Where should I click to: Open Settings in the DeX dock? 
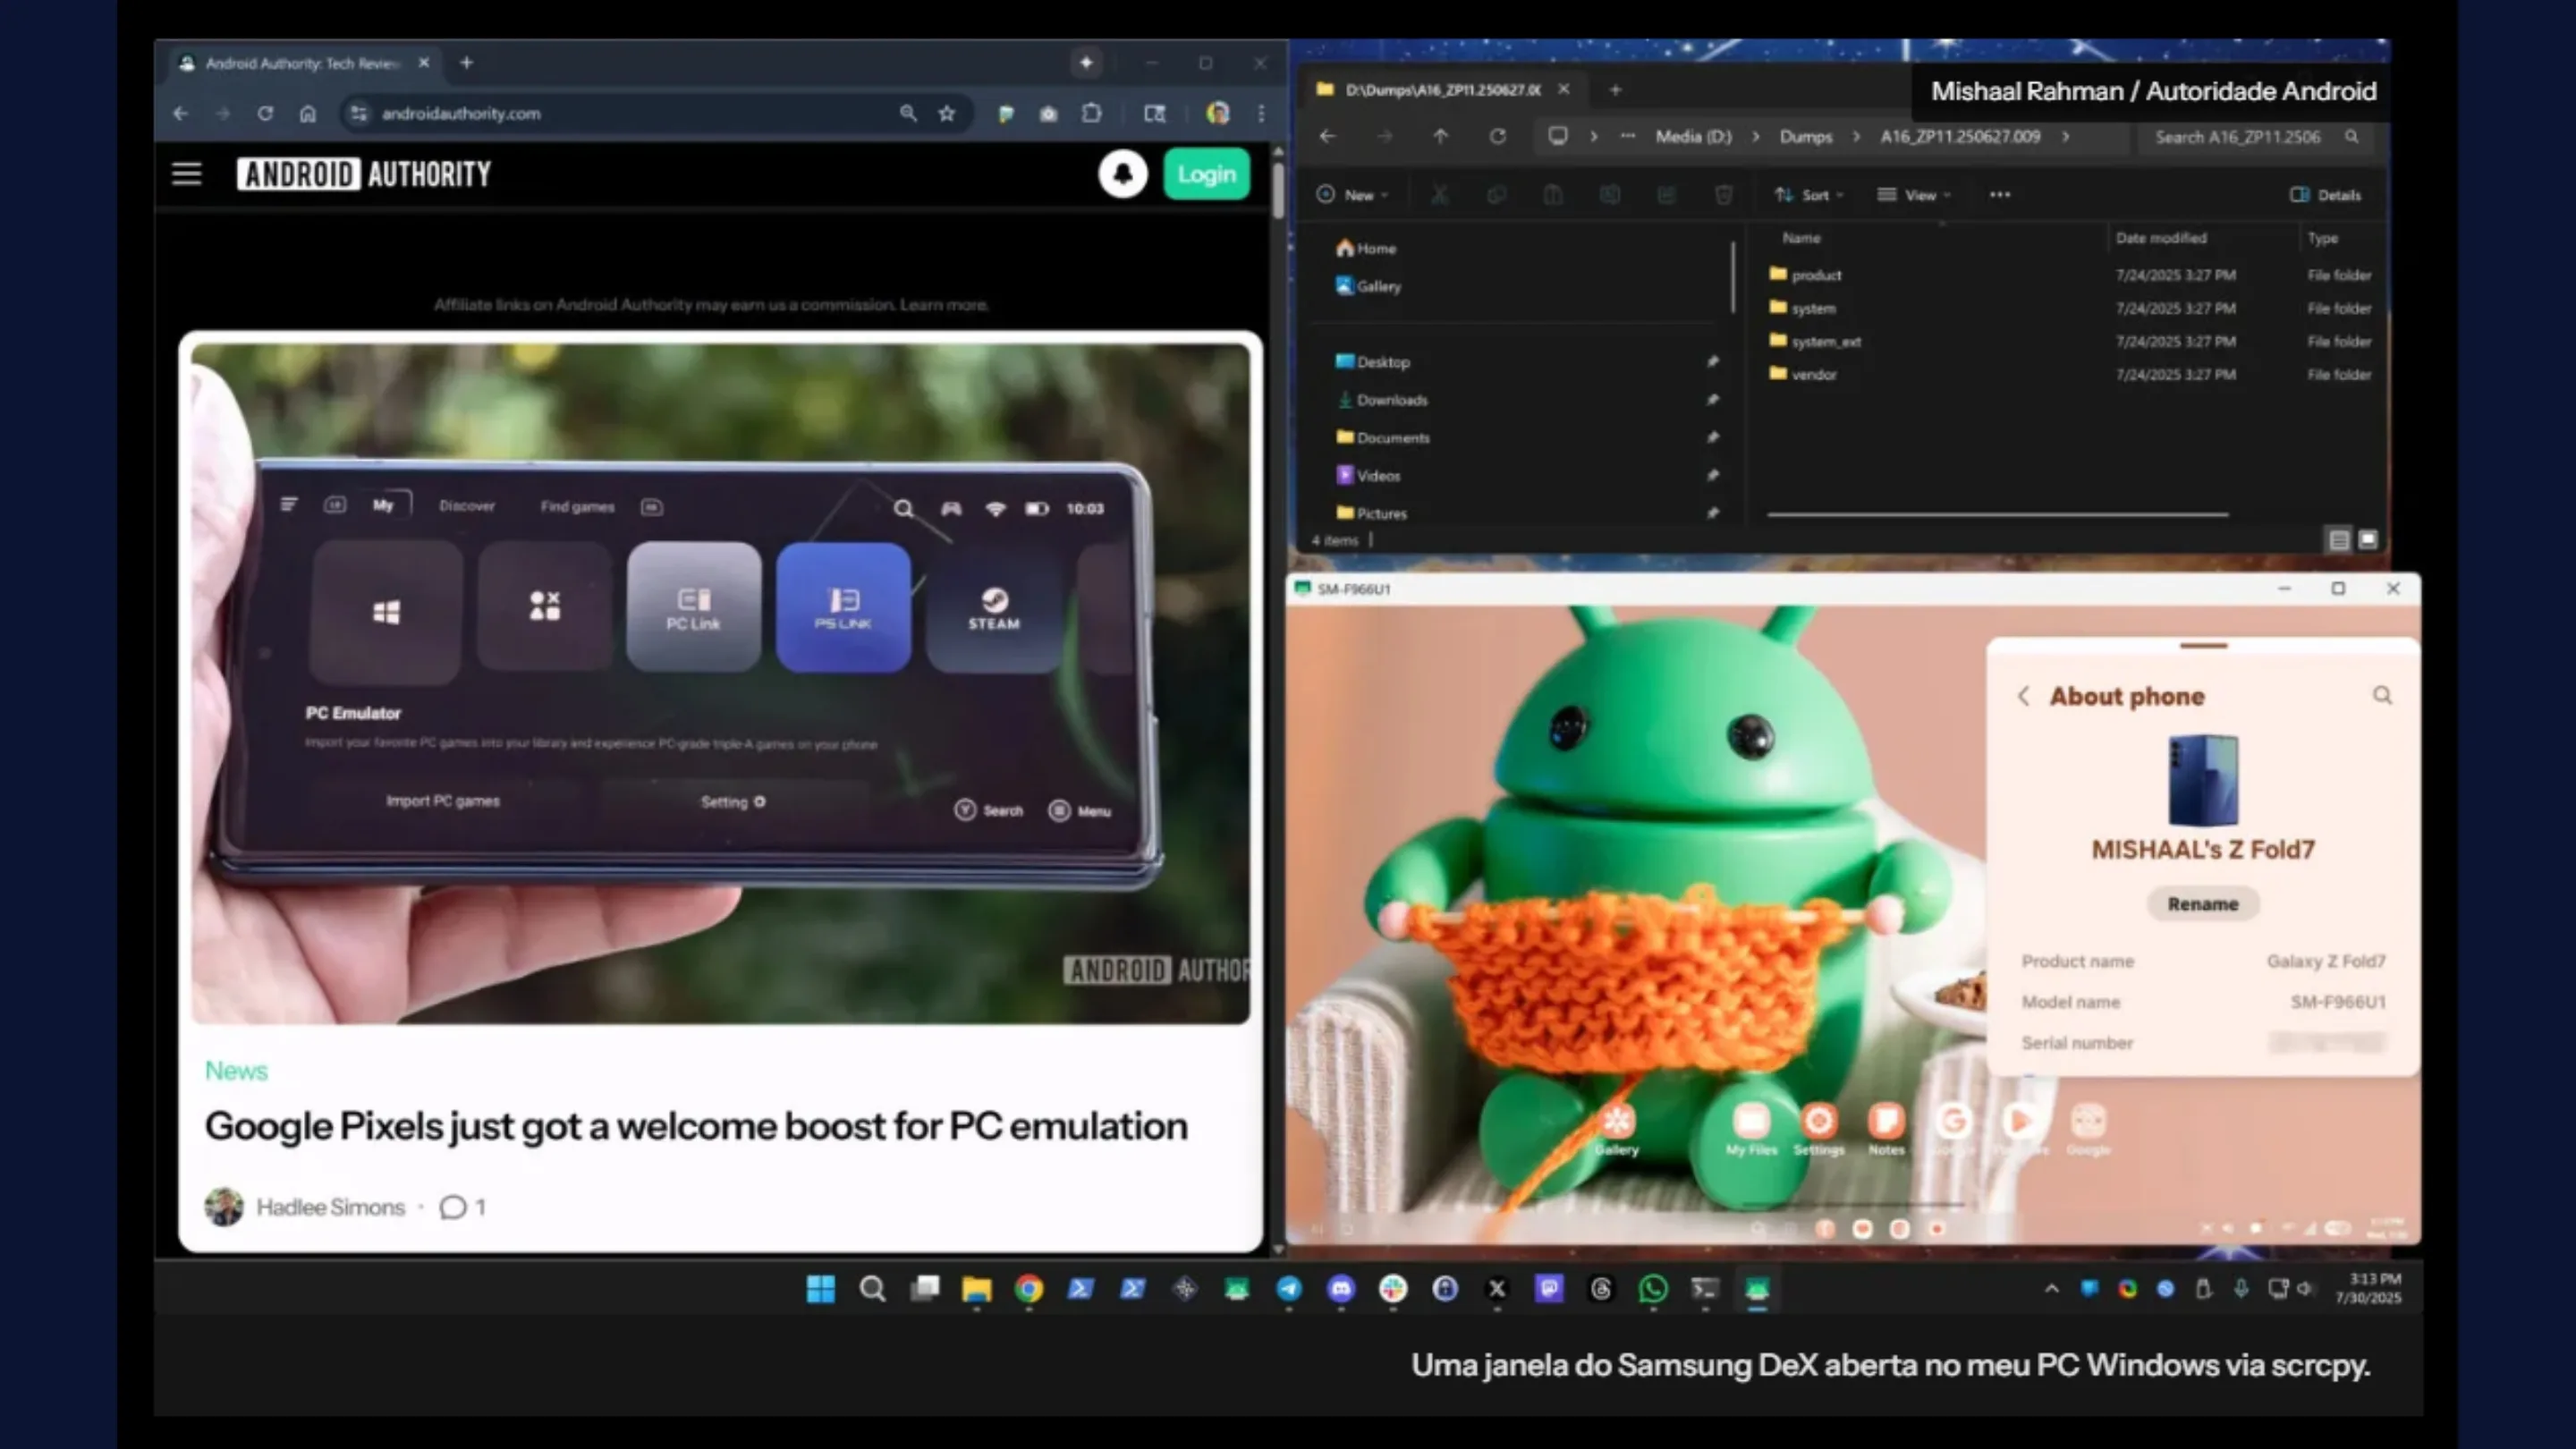(1818, 1130)
